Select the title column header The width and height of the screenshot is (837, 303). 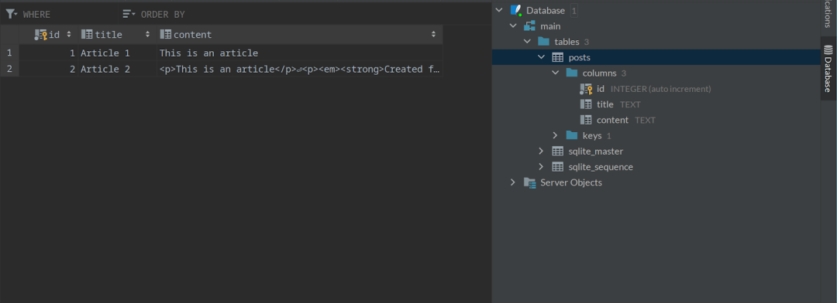(x=117, y=35)
